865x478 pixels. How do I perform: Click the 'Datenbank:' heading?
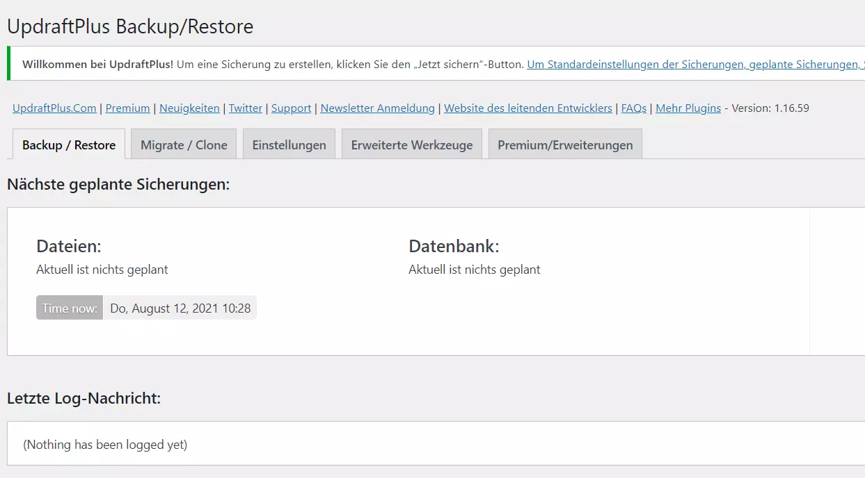454,246
